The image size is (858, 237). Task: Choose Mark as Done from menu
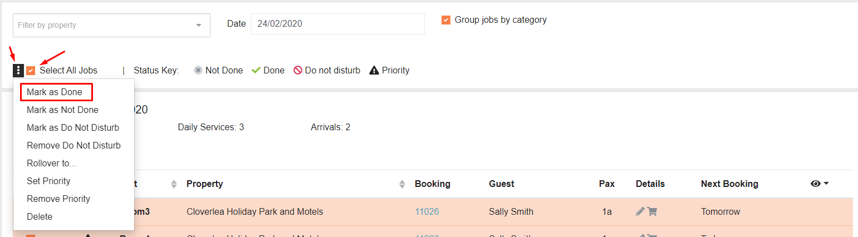coord(55,92)
